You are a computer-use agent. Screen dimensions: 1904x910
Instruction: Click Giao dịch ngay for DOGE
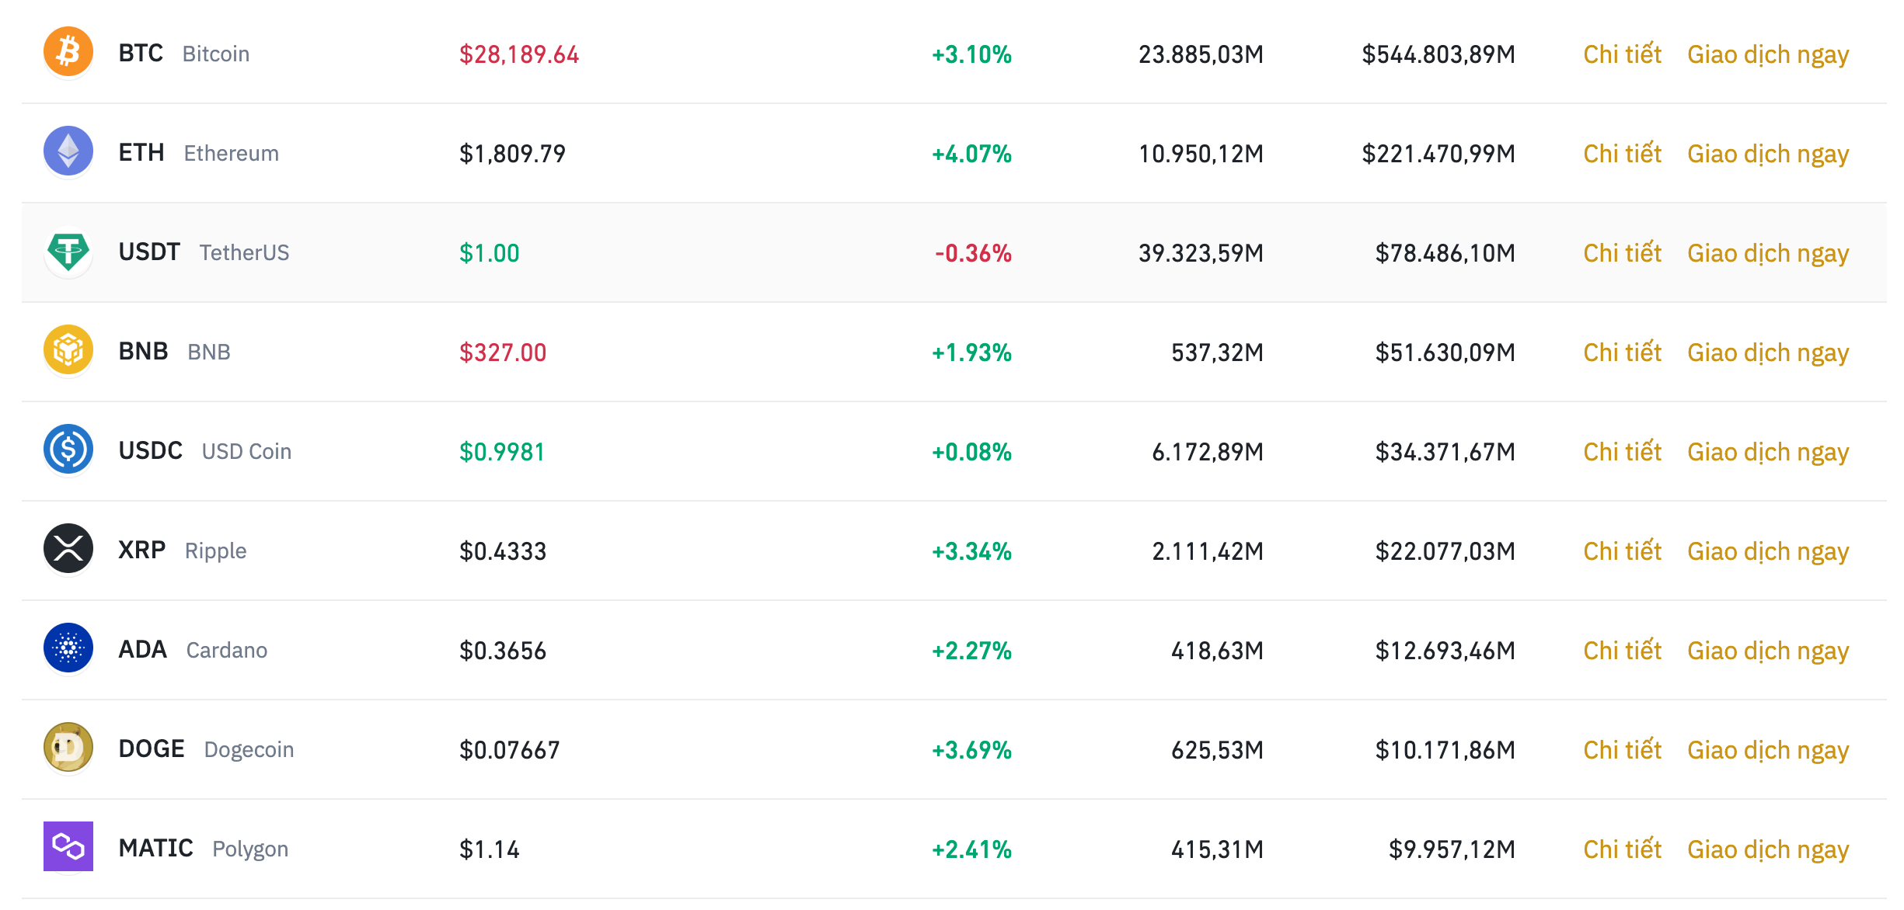1768,751
